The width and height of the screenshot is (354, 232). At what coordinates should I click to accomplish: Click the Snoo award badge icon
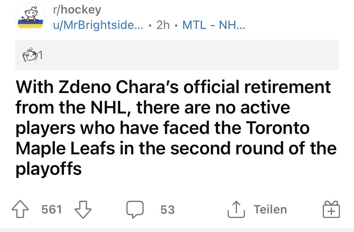click(29, 55)
